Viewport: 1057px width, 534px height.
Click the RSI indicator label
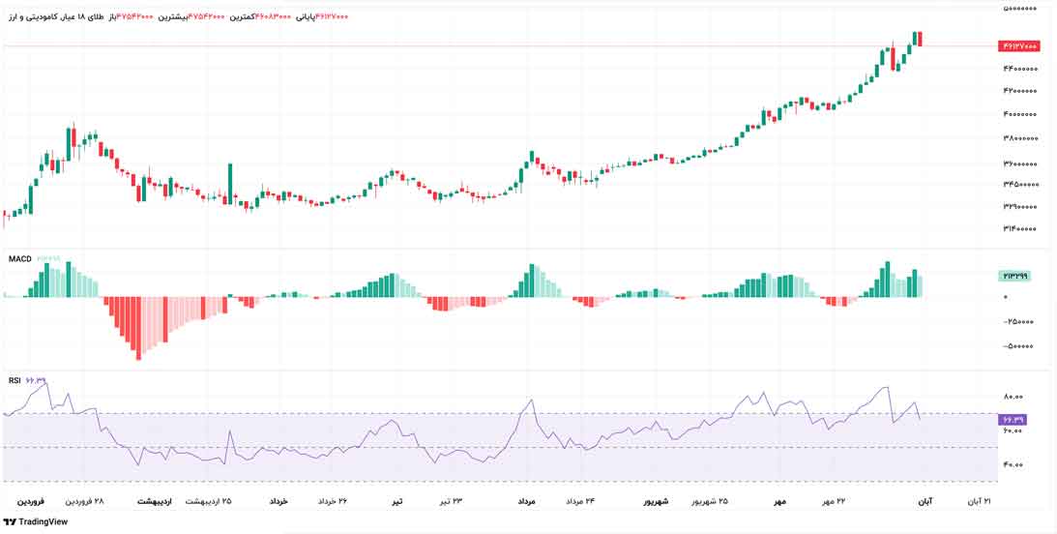coord(15,381)
